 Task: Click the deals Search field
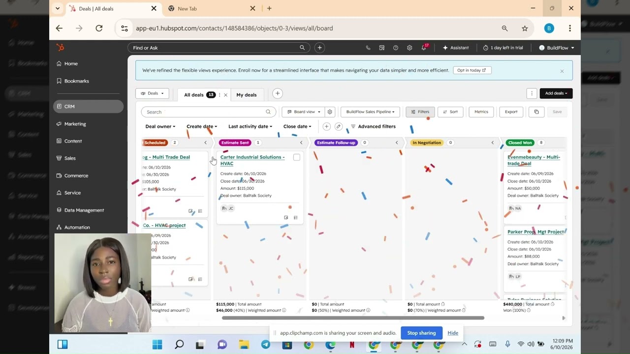[x=209, y=112]
